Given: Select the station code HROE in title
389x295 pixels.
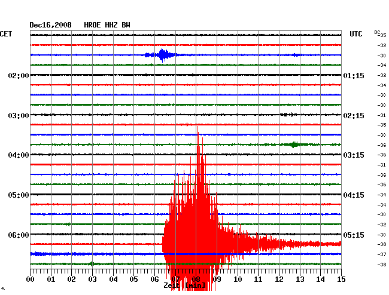Looking at the screenshot, I should 92,25.
